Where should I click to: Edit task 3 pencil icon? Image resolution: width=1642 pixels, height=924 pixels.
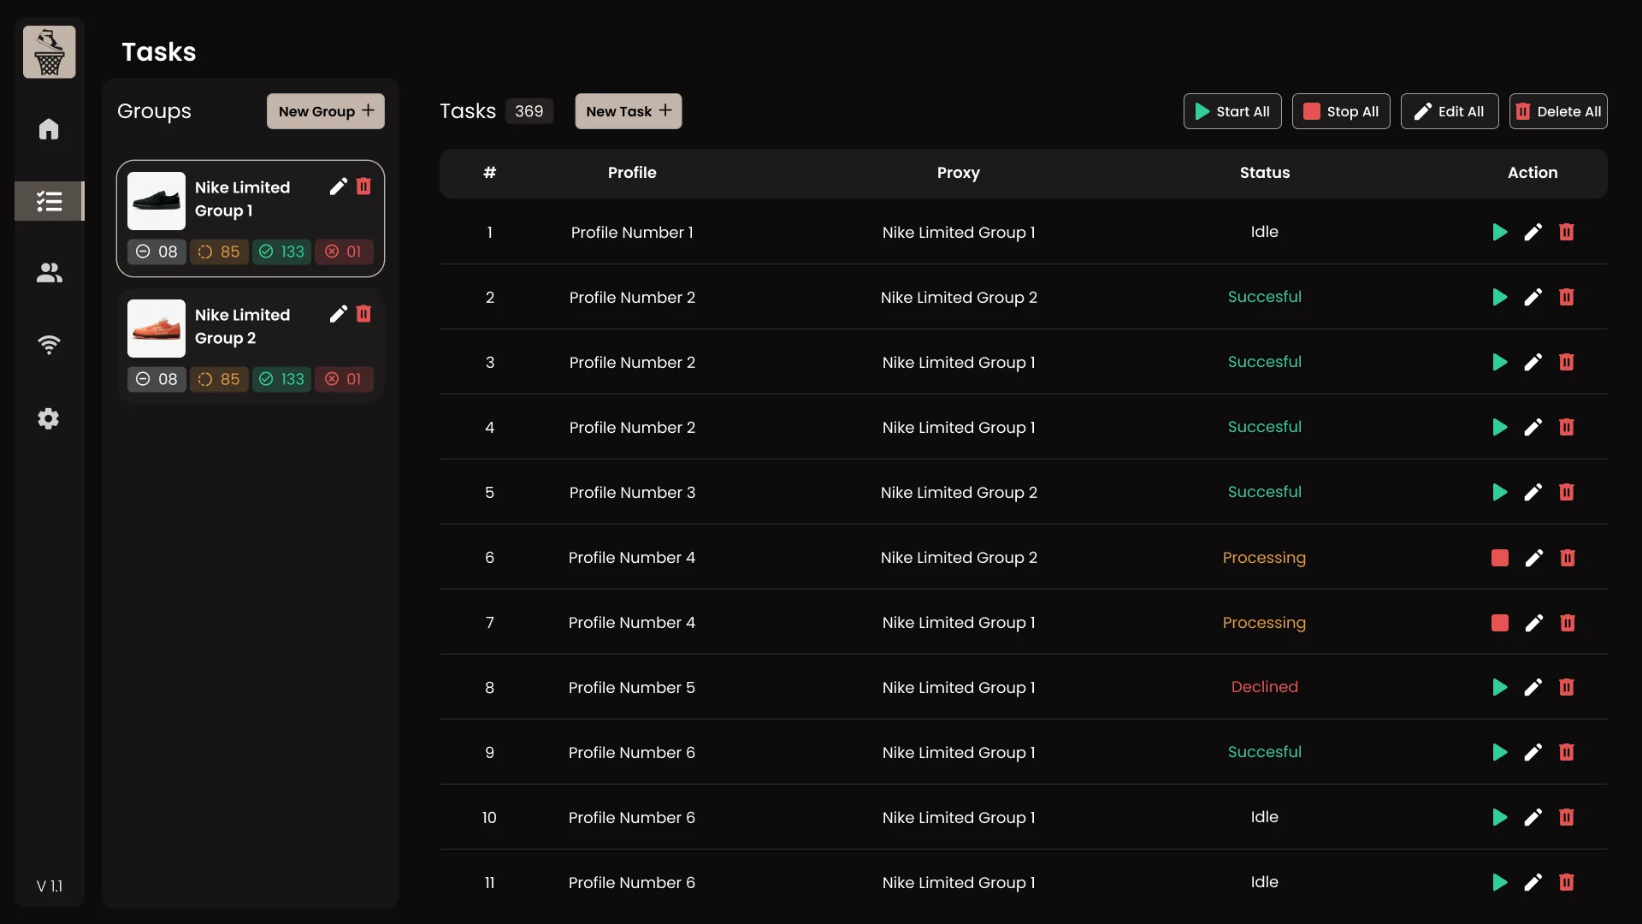pyautogui.click(x=1533, y=362)
